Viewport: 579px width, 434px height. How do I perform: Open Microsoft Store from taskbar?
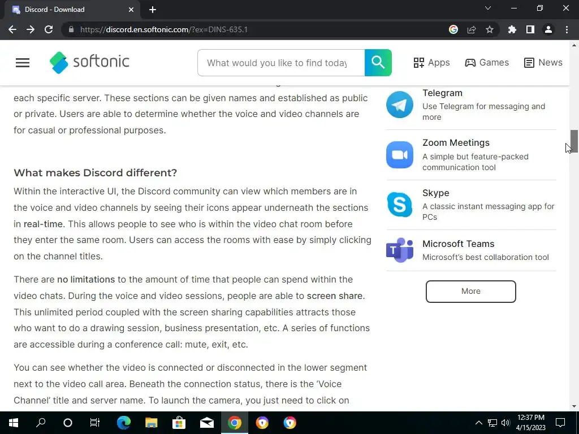[179, 423]
